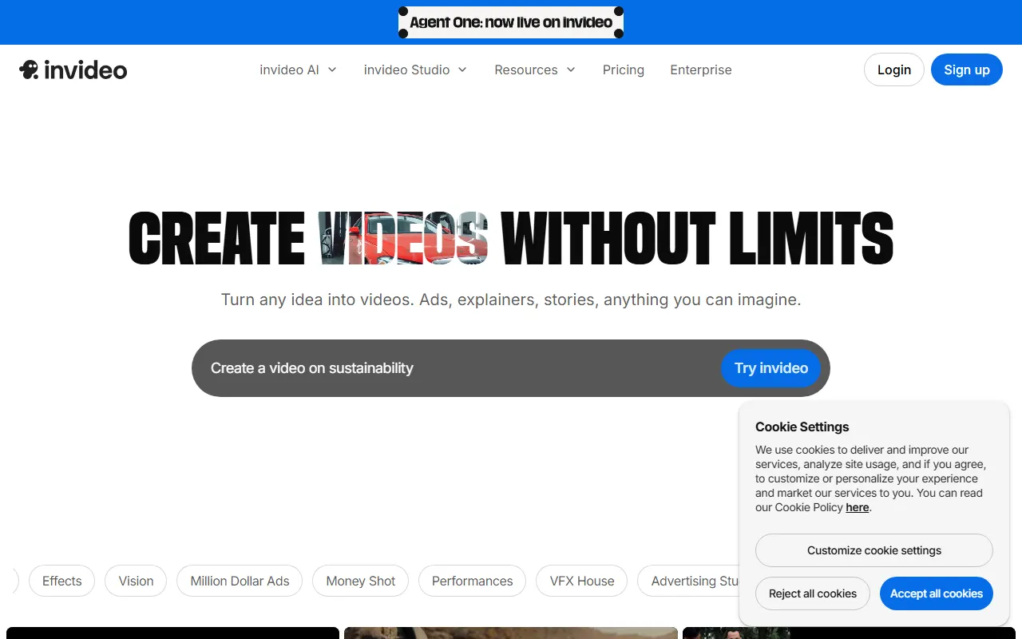Select the Performances chip
The width and height of the screenshot is (1022, 639).
pos(473,581)
